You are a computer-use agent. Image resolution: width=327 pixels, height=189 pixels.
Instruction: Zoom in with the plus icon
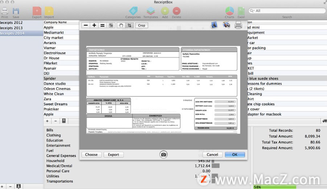point(94,25)
